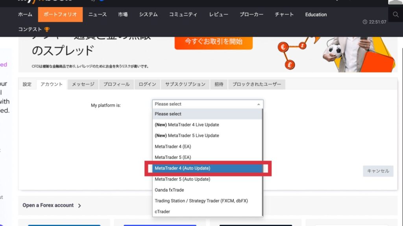
Task: Open the ポートフォリオ menu item
Action: click(60, 15)
